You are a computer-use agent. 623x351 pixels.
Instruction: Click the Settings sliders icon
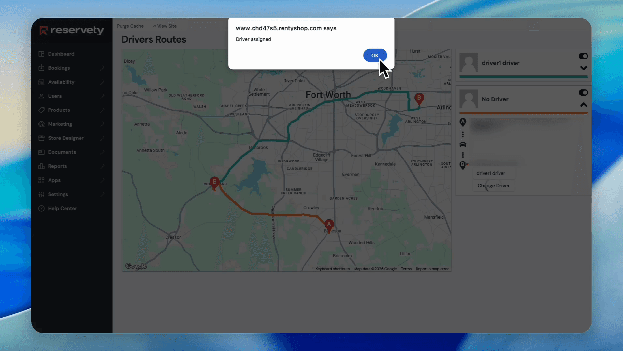tap(41, 194)
